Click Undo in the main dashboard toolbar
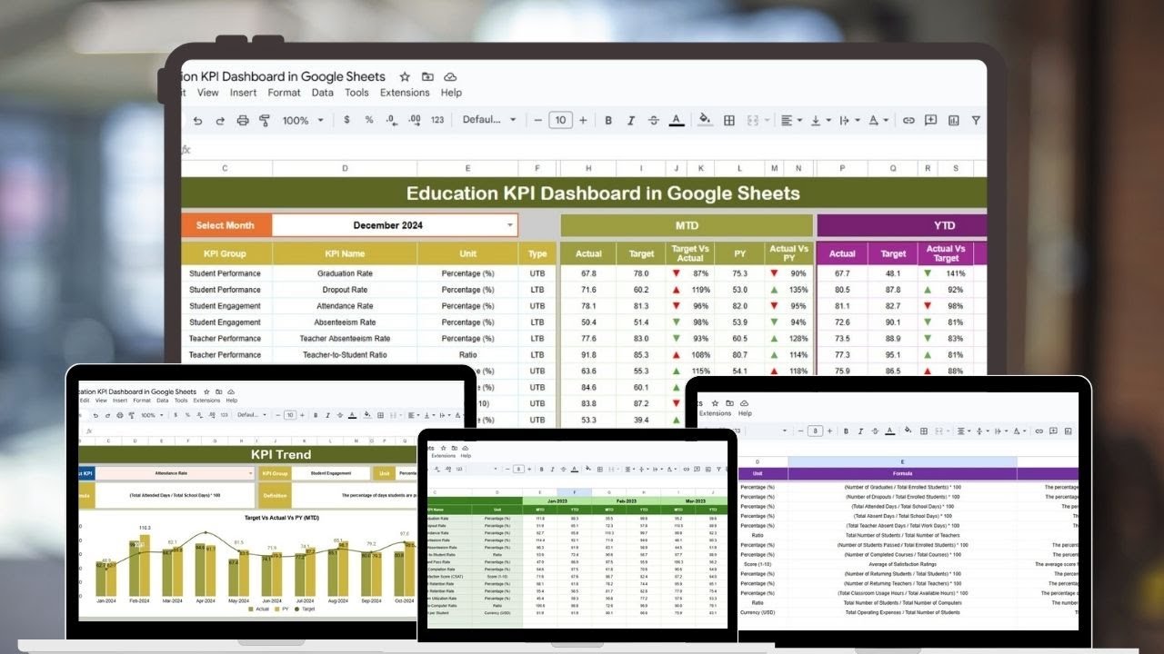Viewport: 1164px width, 654px height. coord(197,120)
